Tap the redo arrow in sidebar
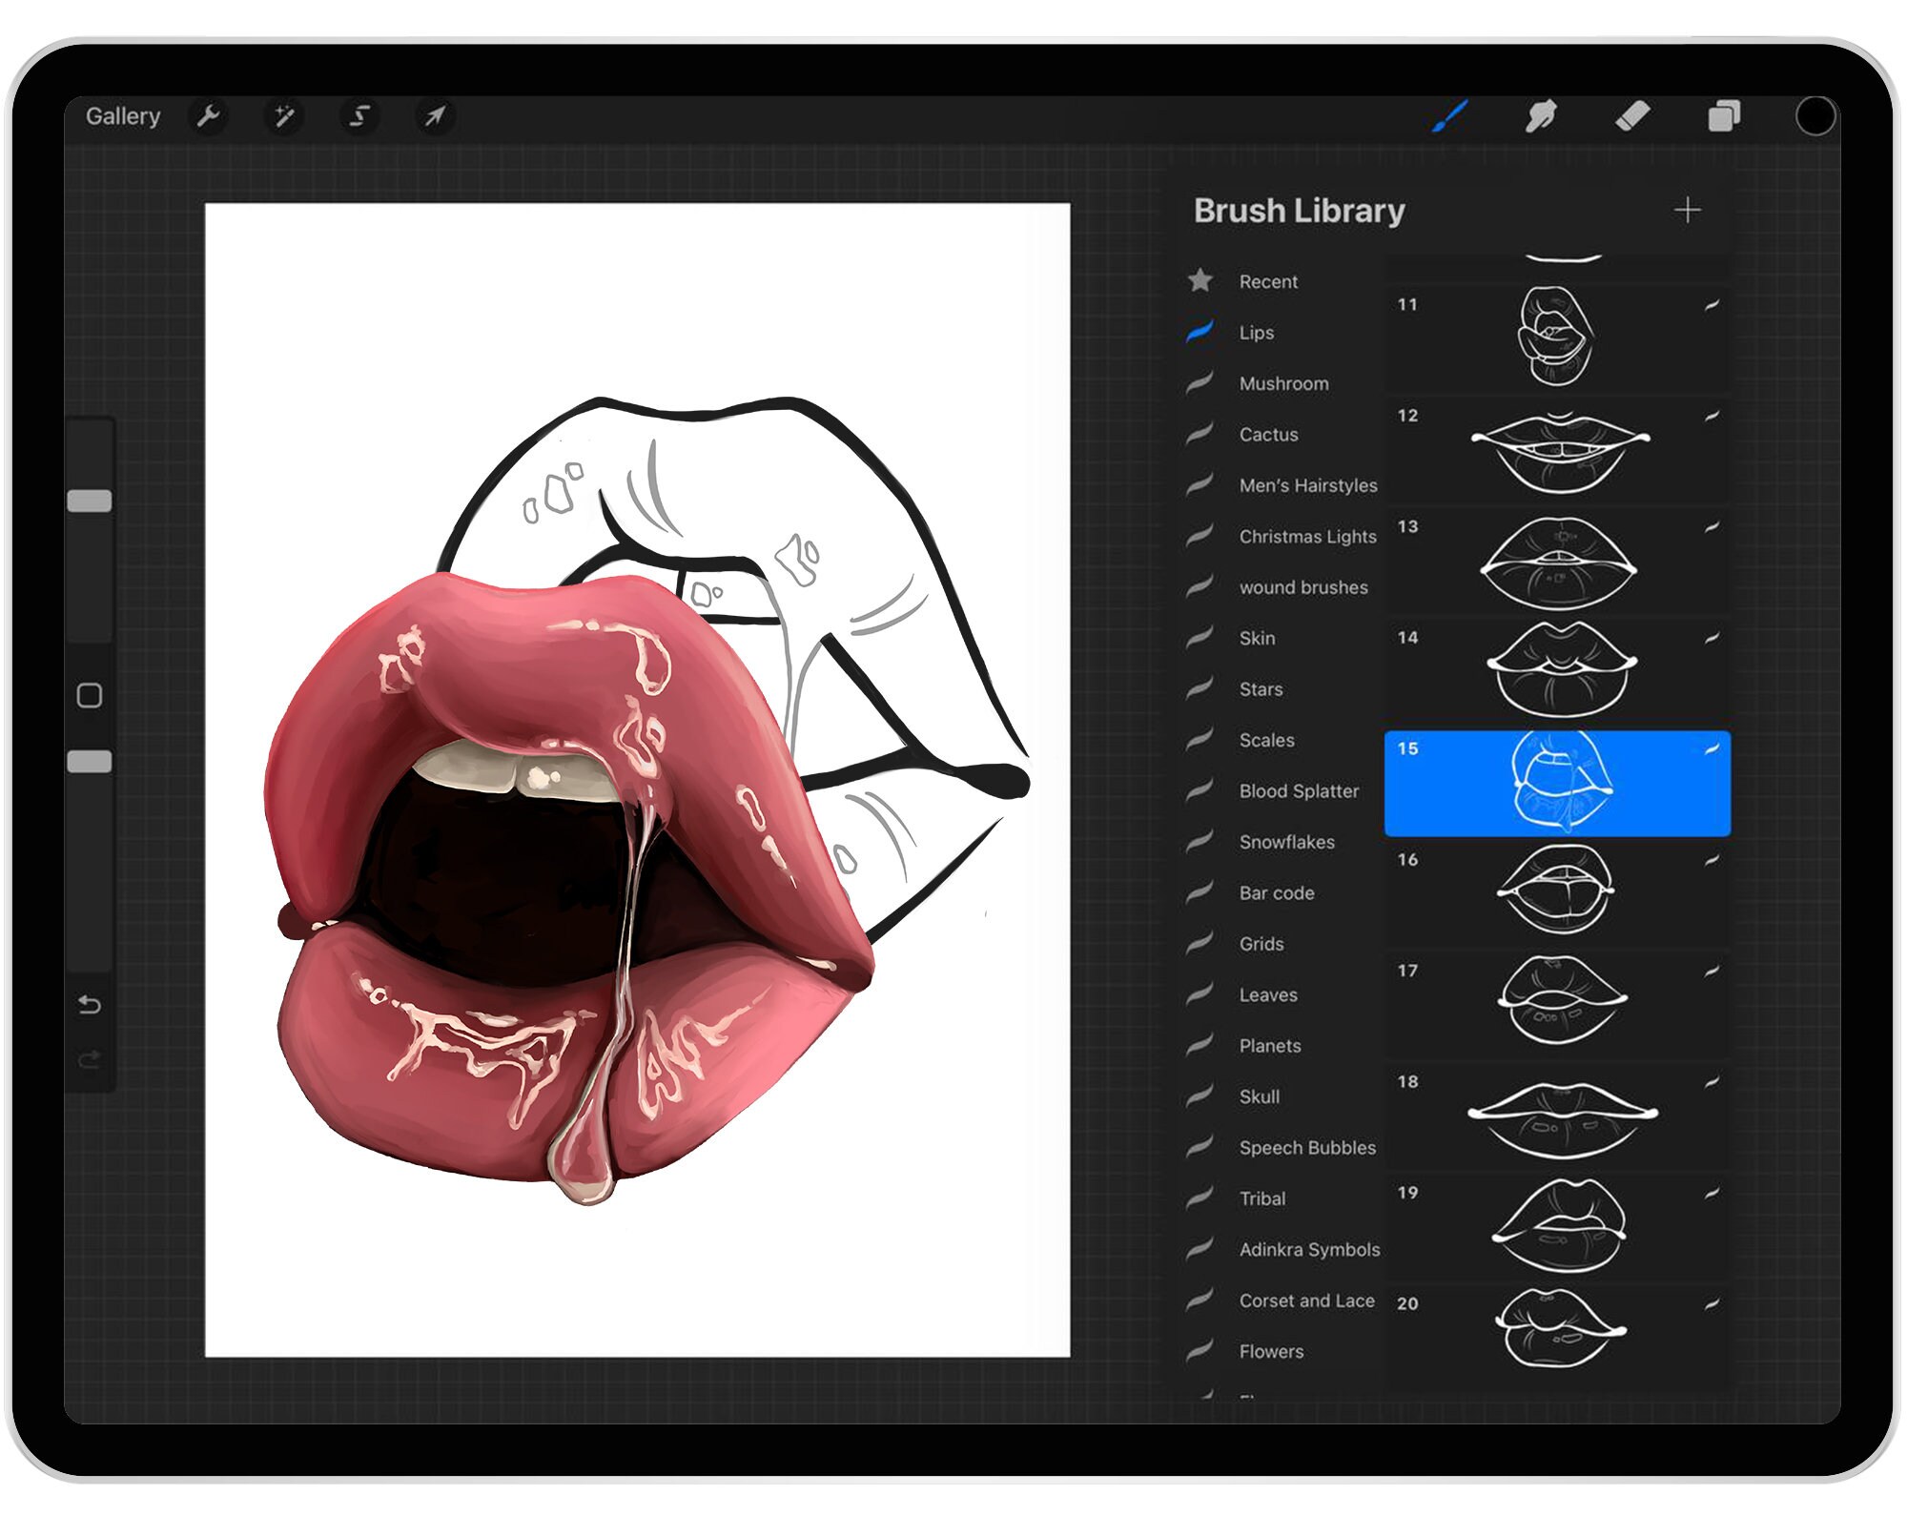1907x1515 pixels. click(x=90, y=1060)
